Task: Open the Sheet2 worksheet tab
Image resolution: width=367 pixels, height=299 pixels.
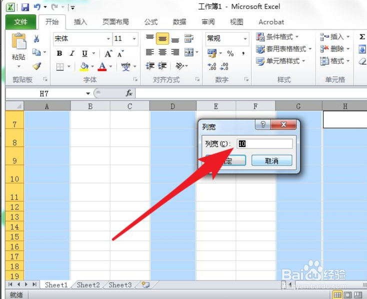Action: pyautogui.click(x=88, y=285)
